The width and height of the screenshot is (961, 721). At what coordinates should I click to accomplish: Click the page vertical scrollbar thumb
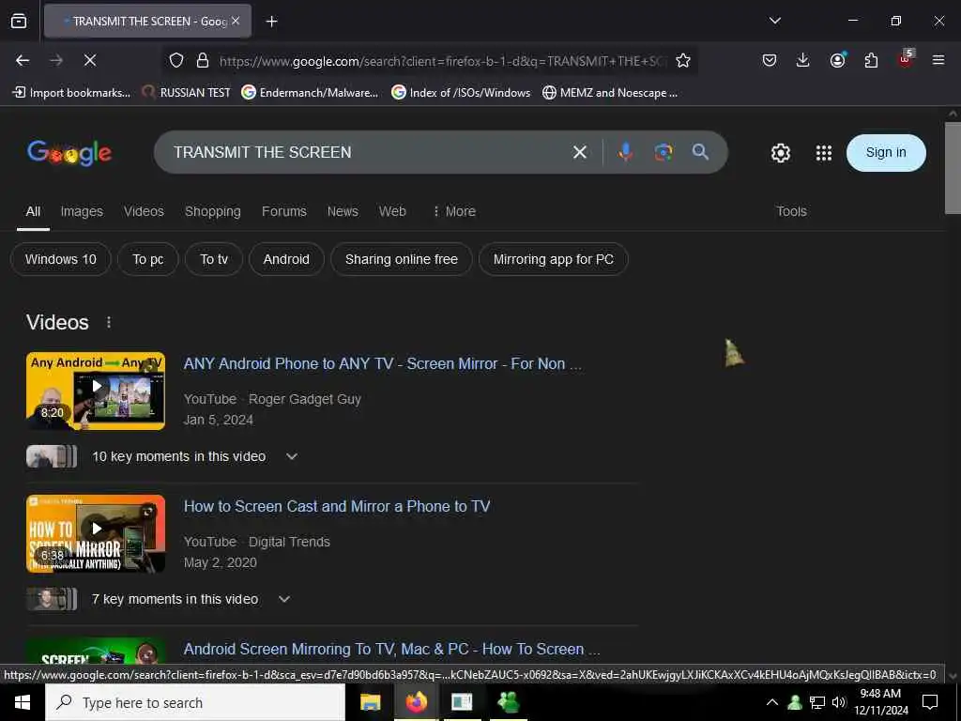[x=953, y=168]
